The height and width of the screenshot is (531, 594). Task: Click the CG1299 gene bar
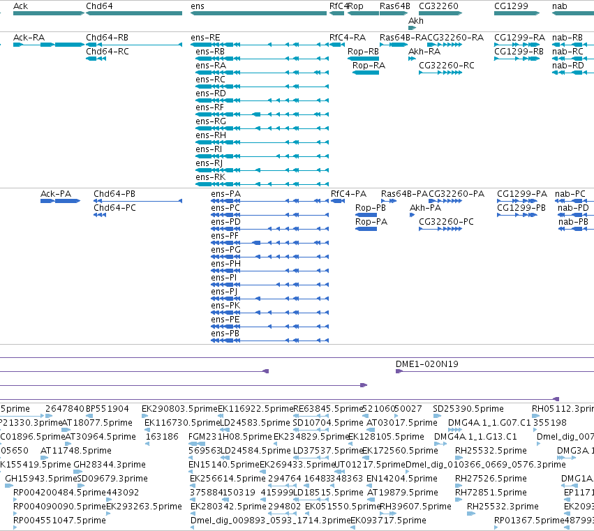[517, 13]
